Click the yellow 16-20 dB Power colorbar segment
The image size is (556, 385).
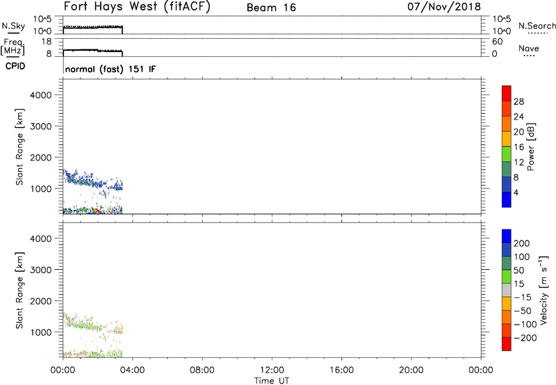[x=507, y=139]
